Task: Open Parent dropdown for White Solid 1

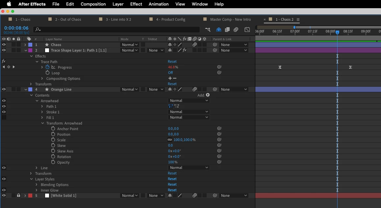Action: (234, 196)
